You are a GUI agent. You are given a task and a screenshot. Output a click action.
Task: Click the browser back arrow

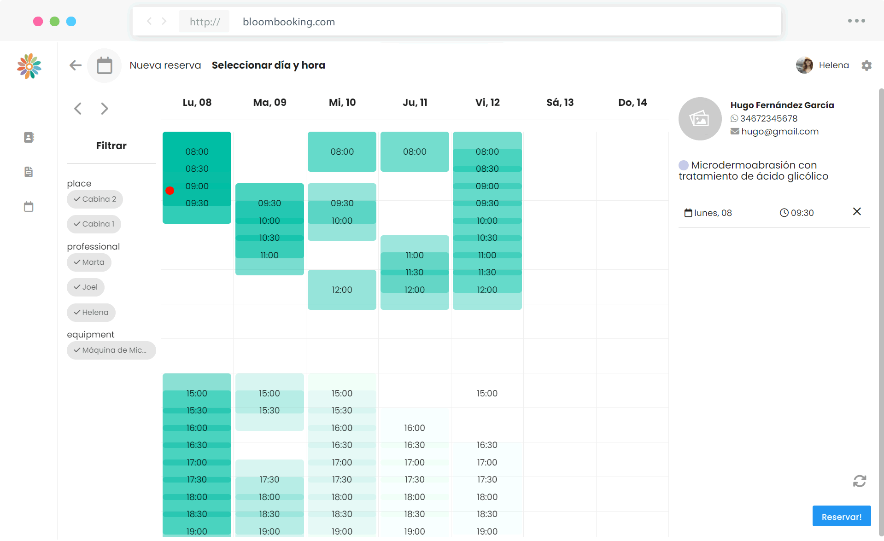tap(149, 21)
